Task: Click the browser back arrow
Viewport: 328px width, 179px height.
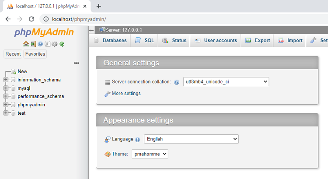Action: point(8,19)
